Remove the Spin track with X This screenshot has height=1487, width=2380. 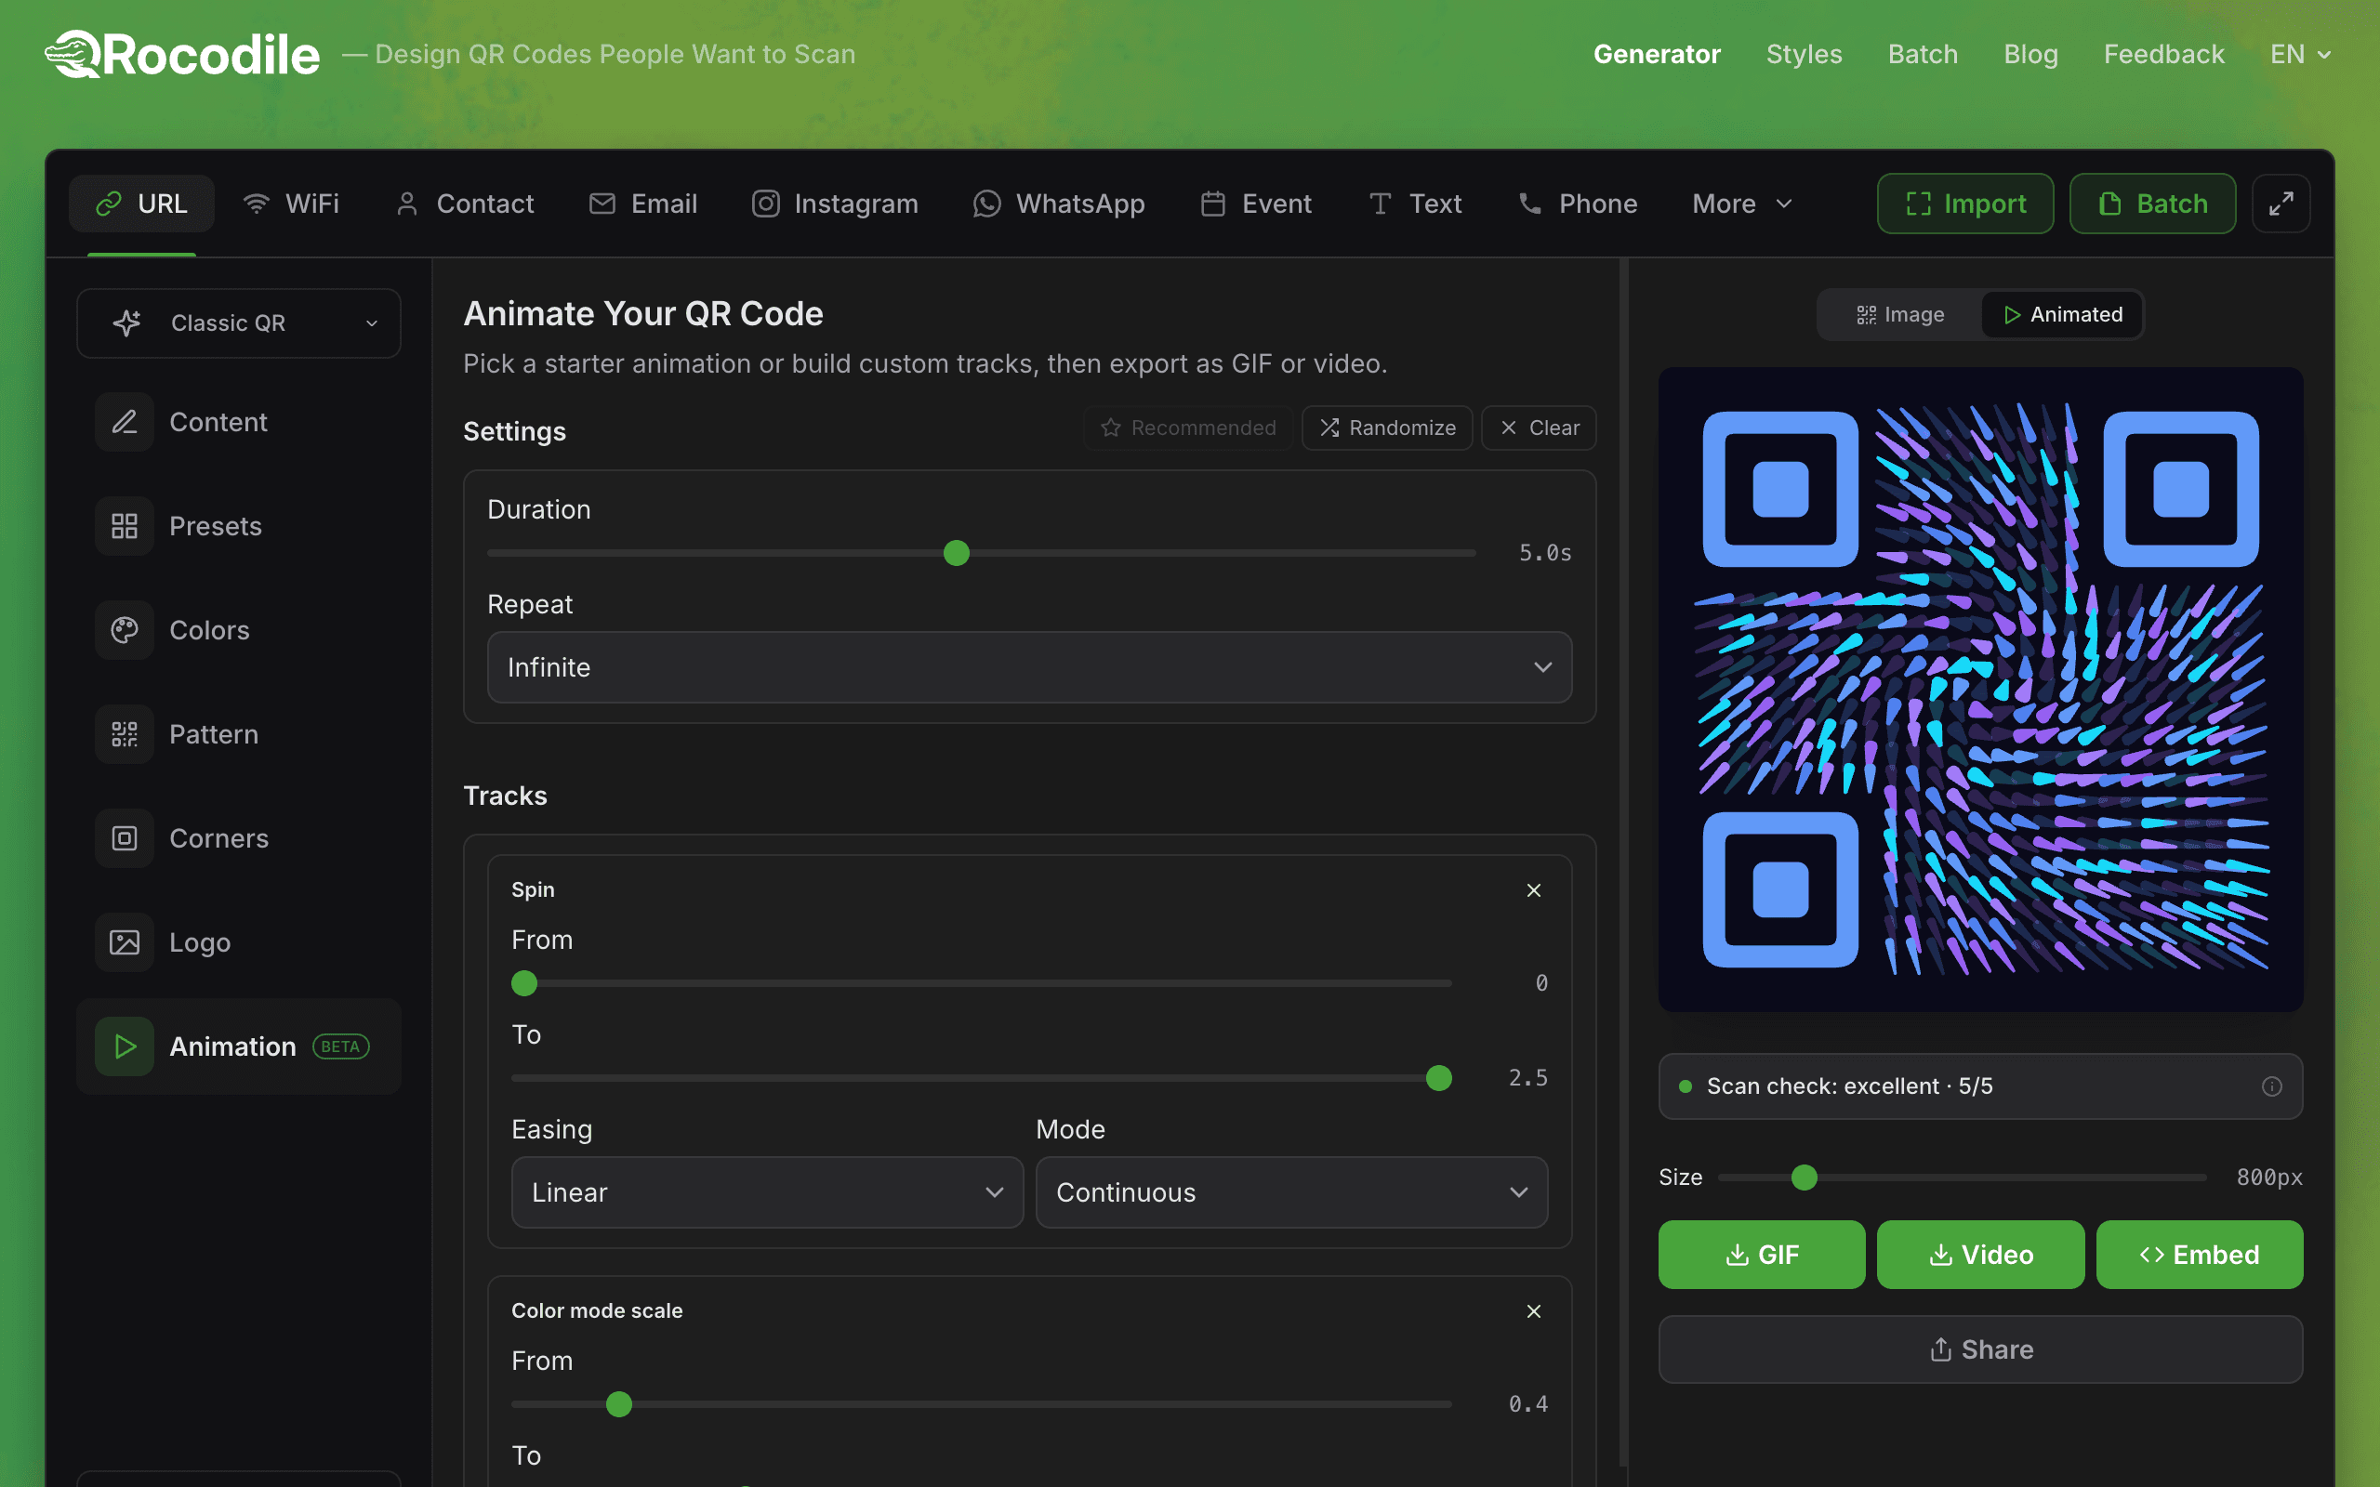[x=1533, y=890]
